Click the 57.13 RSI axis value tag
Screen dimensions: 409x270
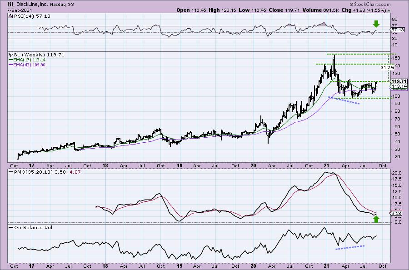[x=398, y=30]
